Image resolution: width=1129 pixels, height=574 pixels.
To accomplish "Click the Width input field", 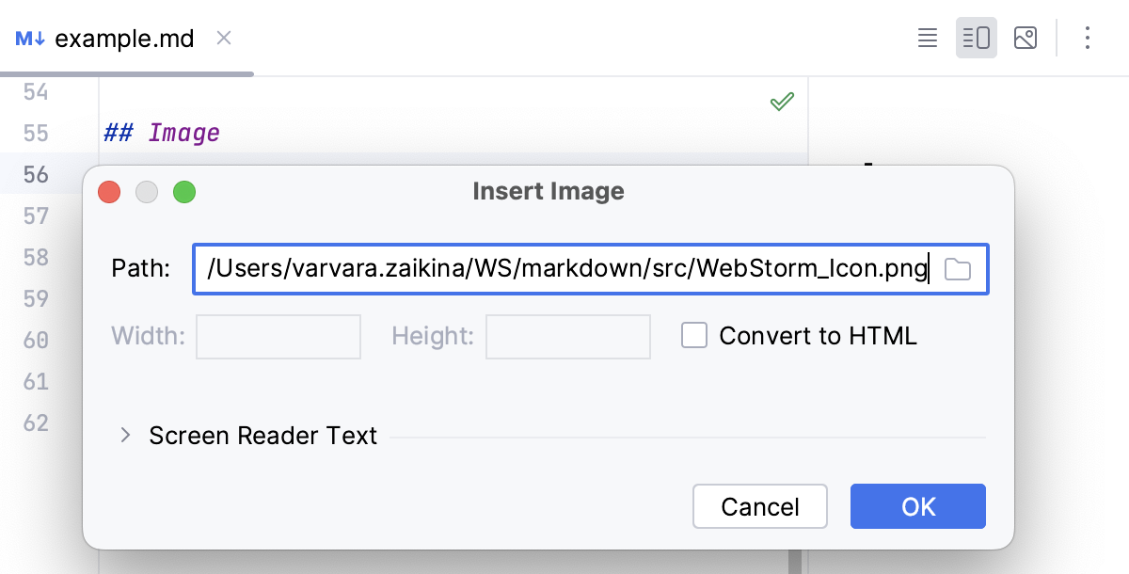I will [278, 336].
